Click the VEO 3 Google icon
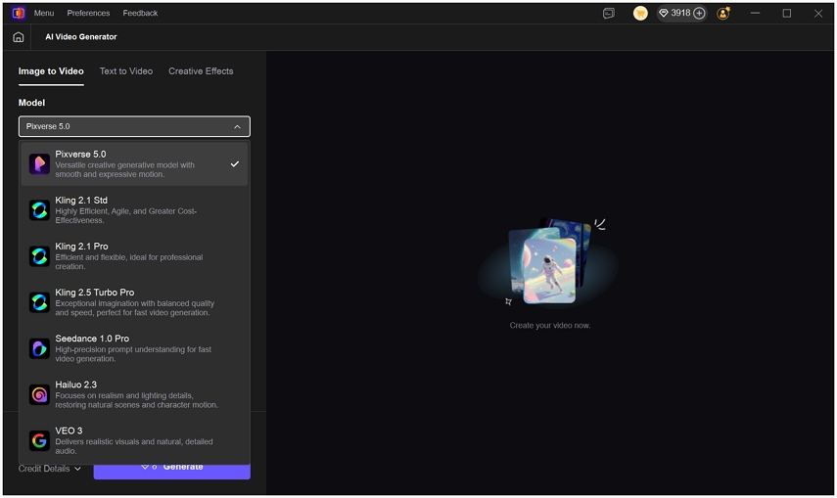Screen dimensions: 837x498 coord(39,440)
